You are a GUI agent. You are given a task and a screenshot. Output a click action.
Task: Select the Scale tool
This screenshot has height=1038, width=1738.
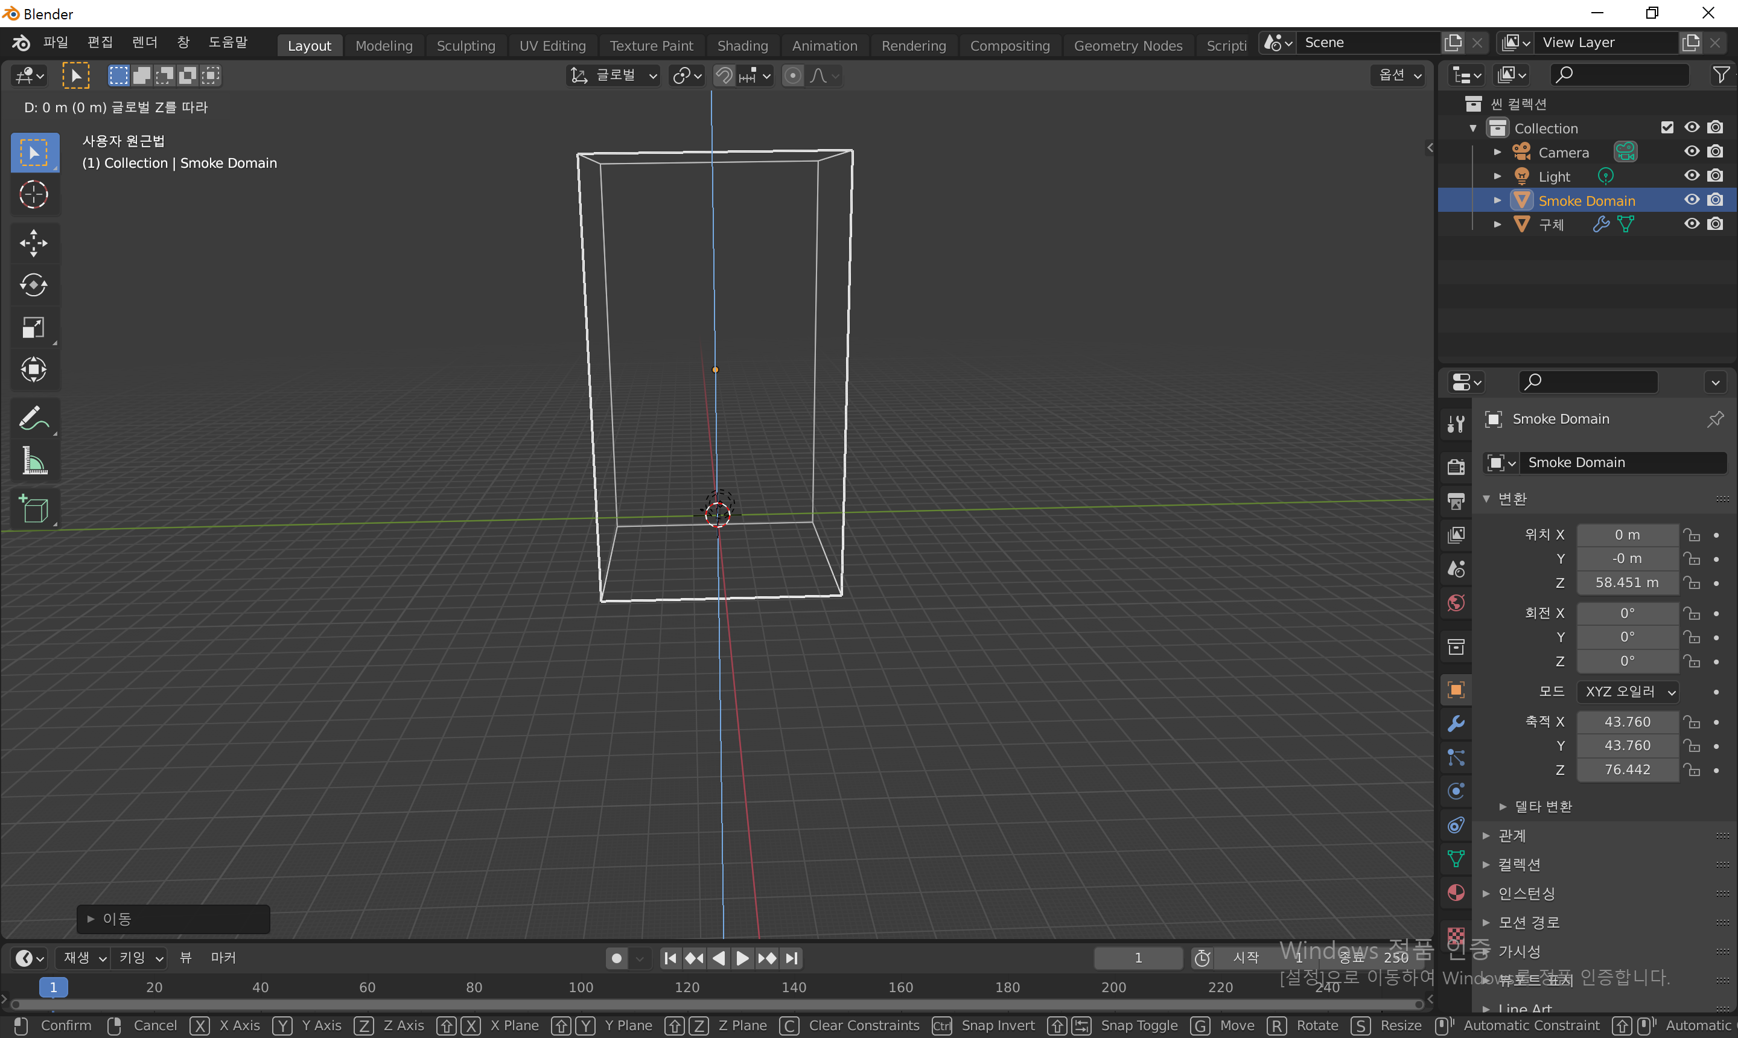(x=34, y=327)
